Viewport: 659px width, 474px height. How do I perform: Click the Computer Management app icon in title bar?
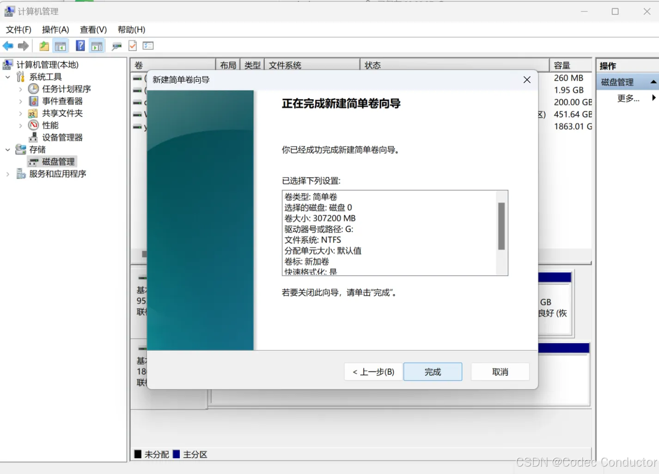click(x=9, y=11)
